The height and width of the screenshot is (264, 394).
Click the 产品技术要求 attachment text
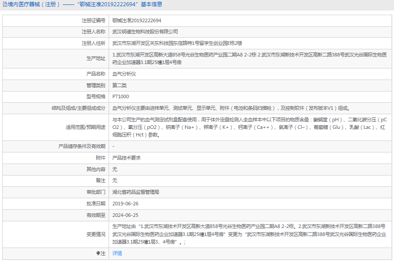click(x=126, y=158)
